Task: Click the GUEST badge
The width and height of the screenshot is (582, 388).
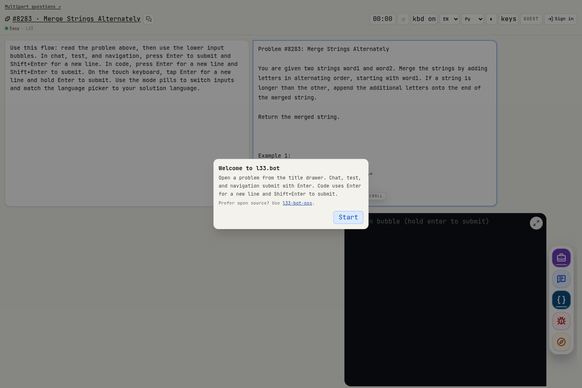Action: tap(531, 19)
